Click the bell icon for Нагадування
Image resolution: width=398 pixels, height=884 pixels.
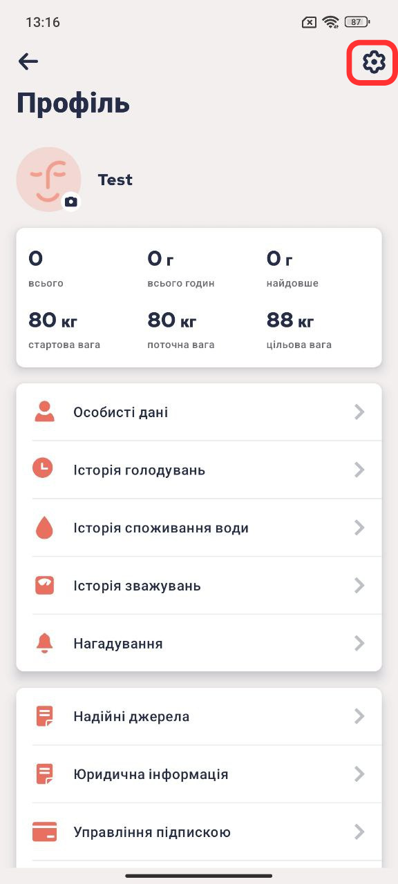click(x=44, y=644)
